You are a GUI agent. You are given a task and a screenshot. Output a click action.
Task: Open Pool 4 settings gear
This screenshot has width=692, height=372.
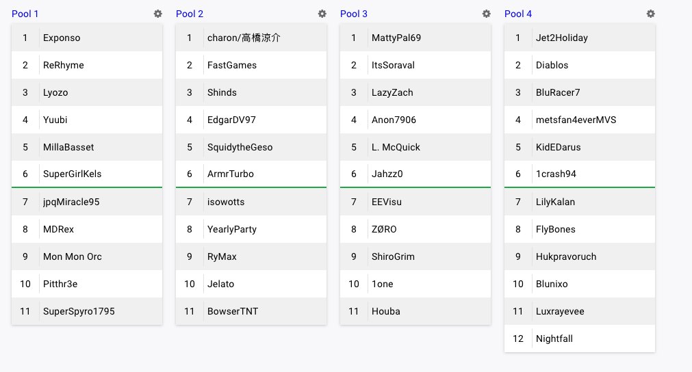pyautogui.click(x=650, y=14)
